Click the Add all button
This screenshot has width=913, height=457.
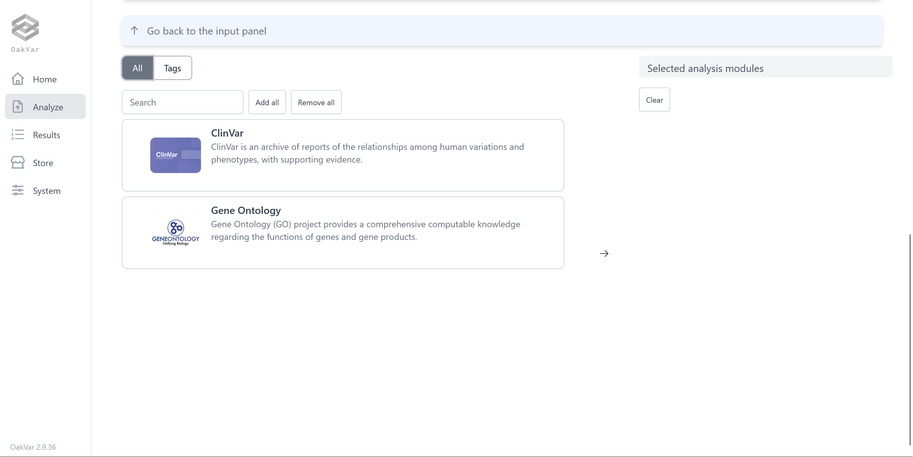pyautogui.click(x=267, y=102)
